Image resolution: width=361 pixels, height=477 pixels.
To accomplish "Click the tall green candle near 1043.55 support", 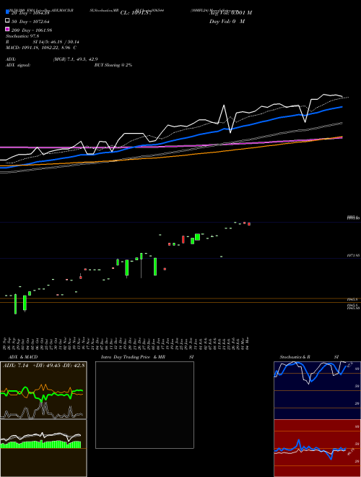I will 15,304.
